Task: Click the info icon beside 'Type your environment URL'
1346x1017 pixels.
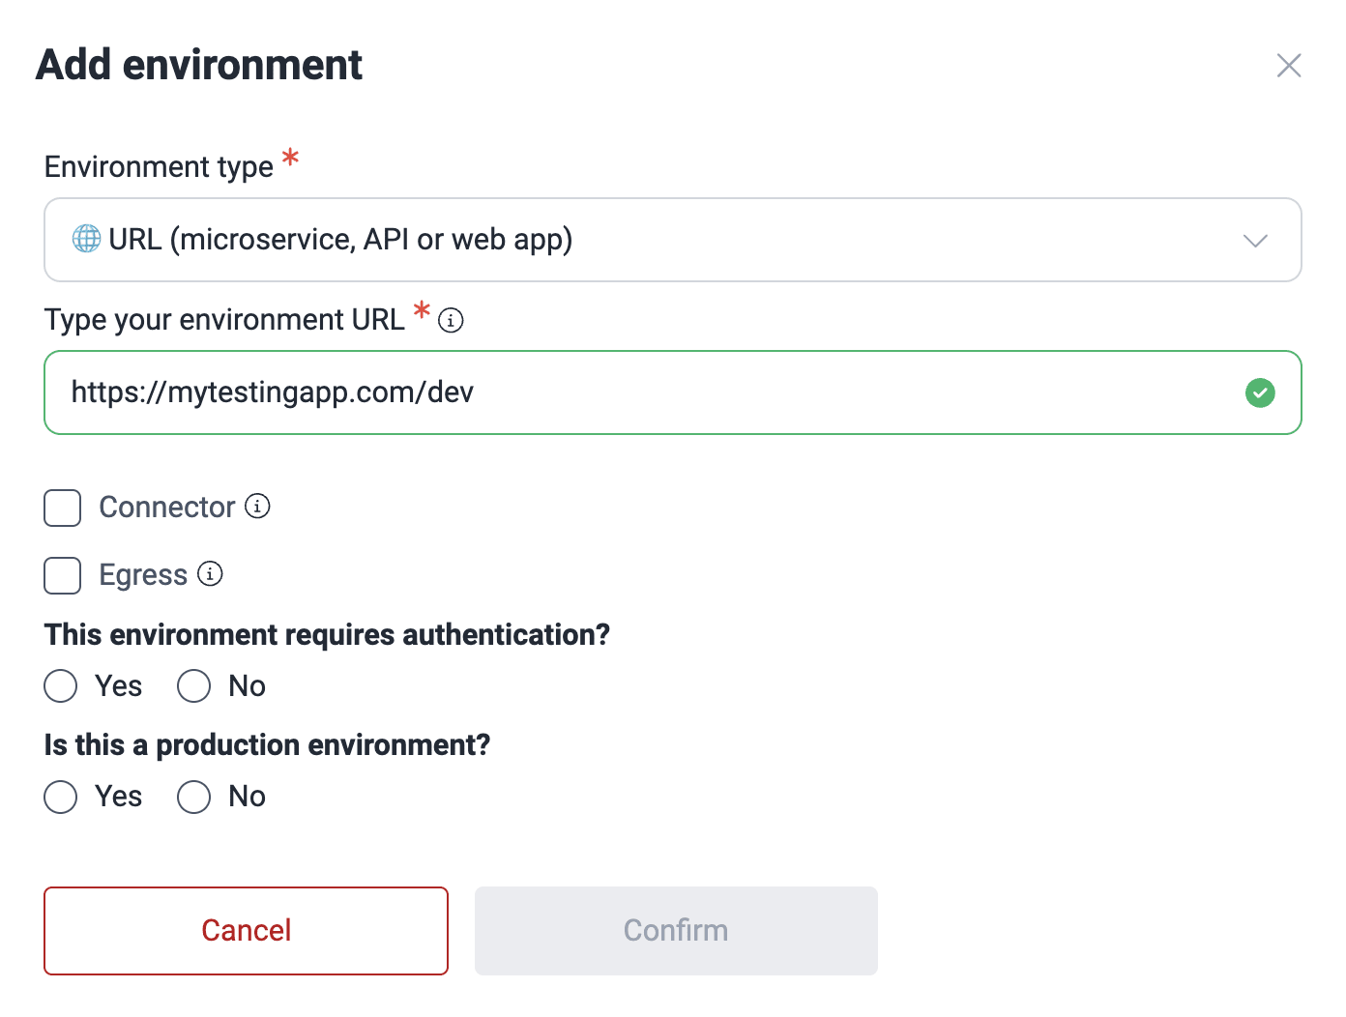Action: (x=451, y=320)
